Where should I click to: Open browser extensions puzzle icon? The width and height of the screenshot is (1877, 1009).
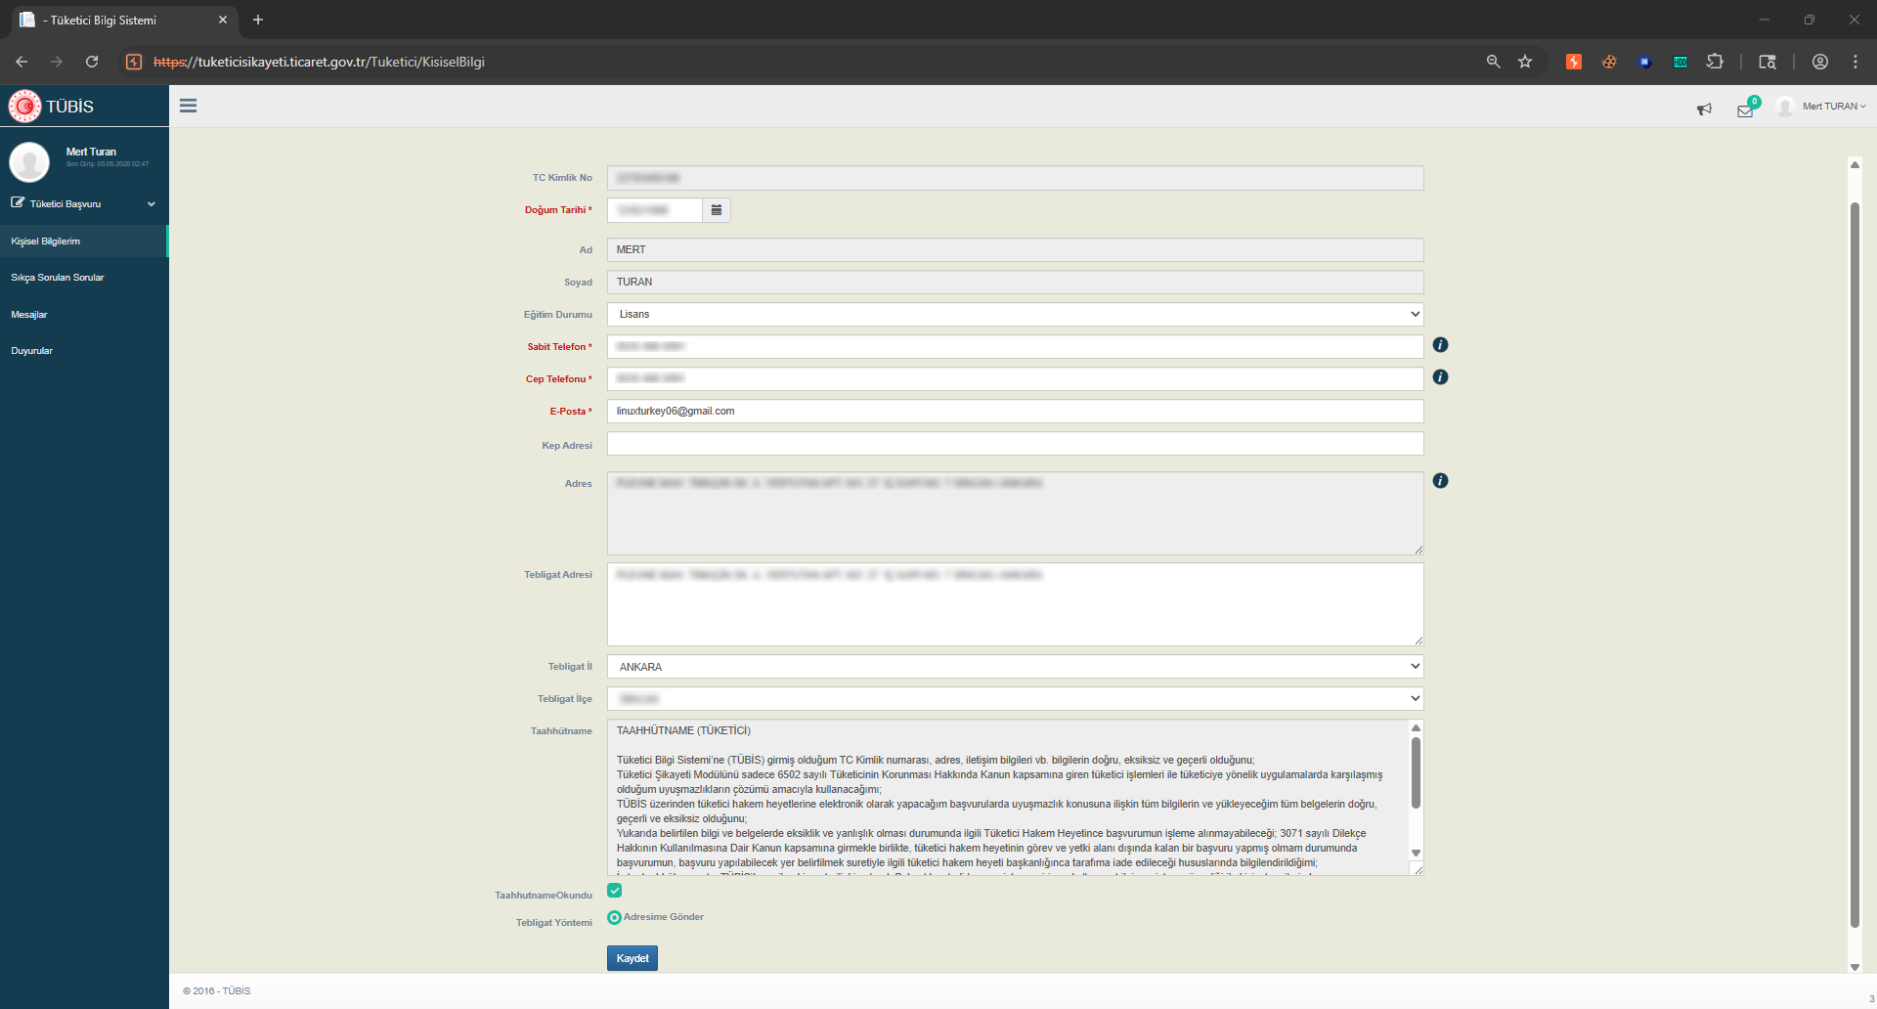click(1715, 62)
